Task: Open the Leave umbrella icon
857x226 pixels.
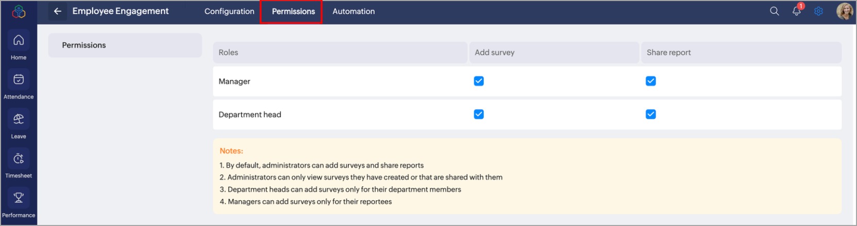Action: [19, 119]
